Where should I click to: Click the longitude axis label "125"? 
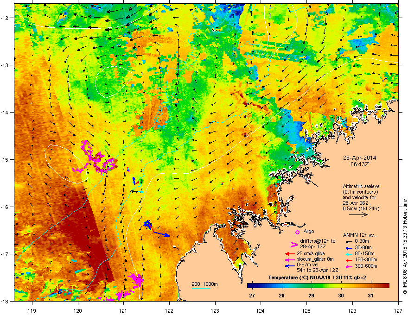tap(307, 310)
